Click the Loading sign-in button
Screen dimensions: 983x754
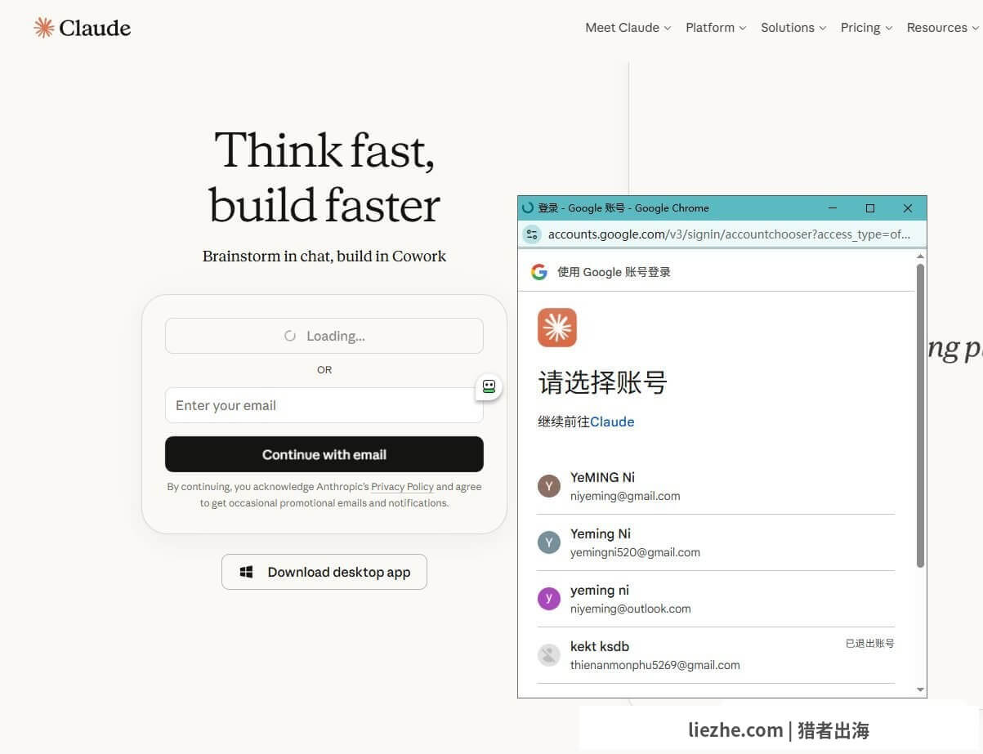click(324, 336)
